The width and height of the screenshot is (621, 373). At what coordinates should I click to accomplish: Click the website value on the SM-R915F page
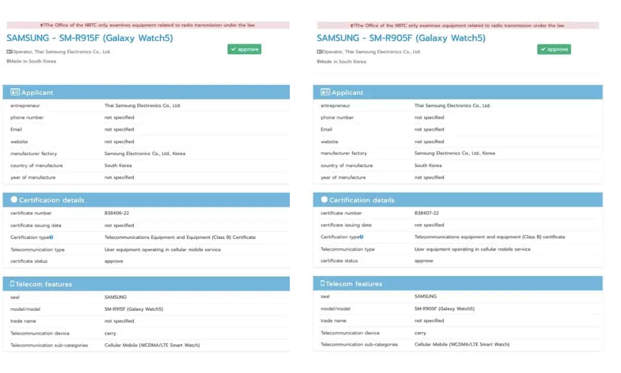tap(119, 142)
